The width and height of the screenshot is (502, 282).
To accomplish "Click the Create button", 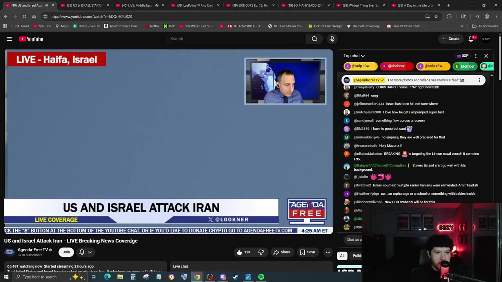I will coord(450,39).
